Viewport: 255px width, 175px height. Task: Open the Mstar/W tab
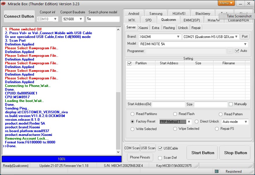click(x=214, y=20)
